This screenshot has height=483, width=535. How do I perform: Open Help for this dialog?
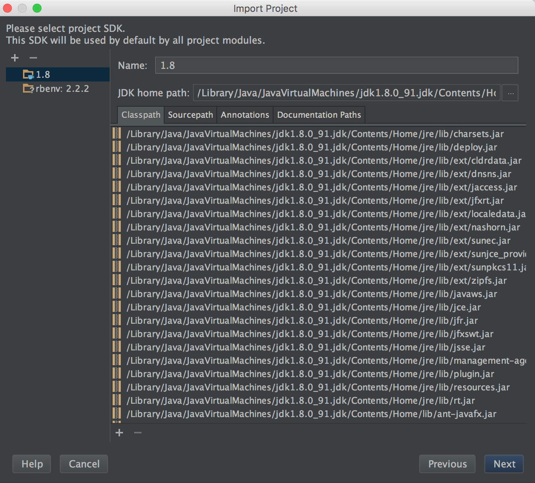click(x=32, y=464)
